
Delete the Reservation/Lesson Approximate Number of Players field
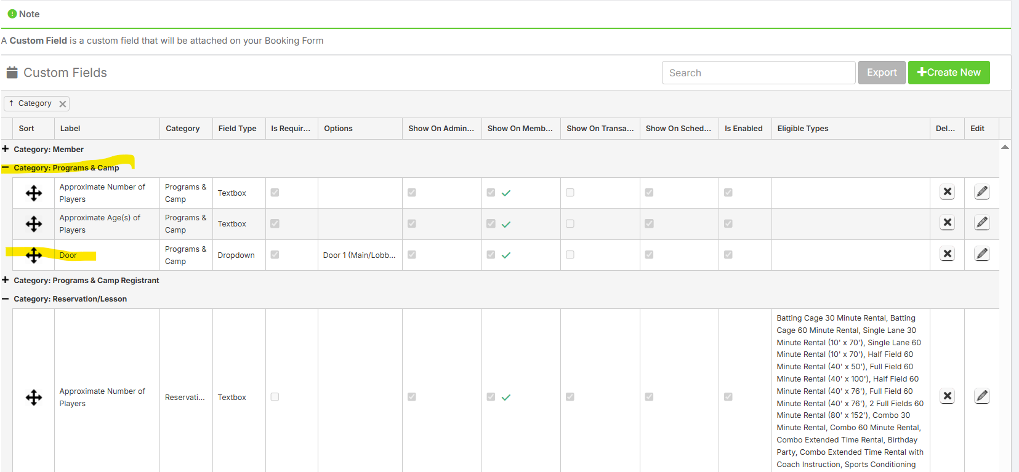point(947,396)
